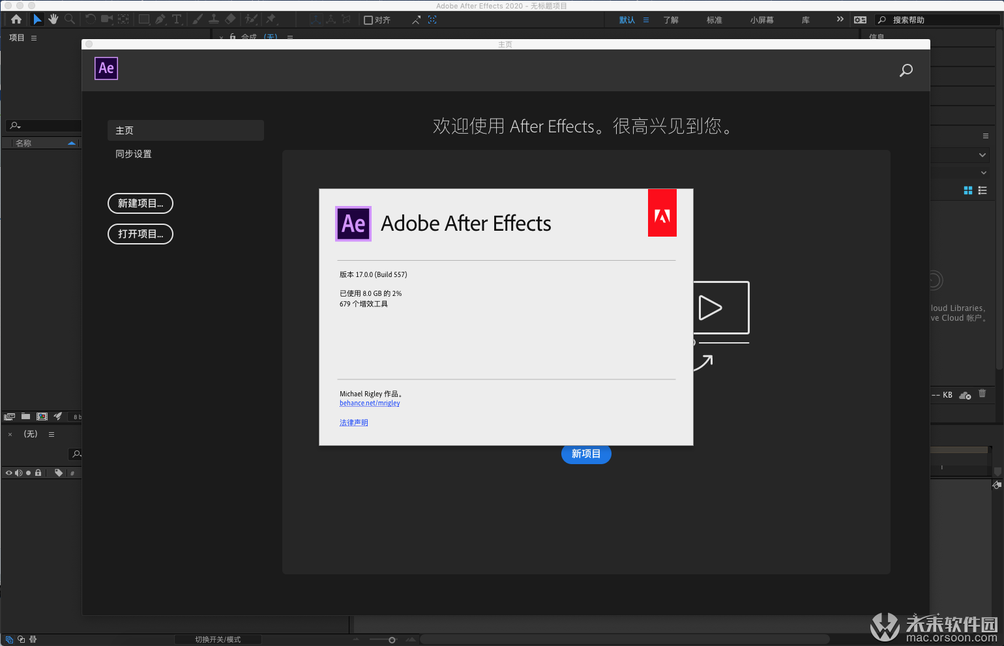Toggle the timeline eye video column

9,473
